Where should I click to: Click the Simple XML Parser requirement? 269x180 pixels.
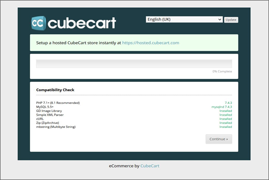pyautogui.click(x=50, y=115)
